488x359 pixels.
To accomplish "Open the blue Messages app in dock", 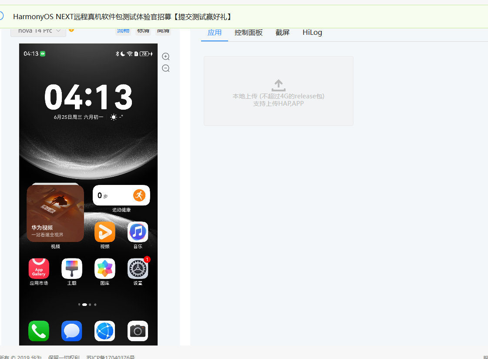I will coord(72,331).
